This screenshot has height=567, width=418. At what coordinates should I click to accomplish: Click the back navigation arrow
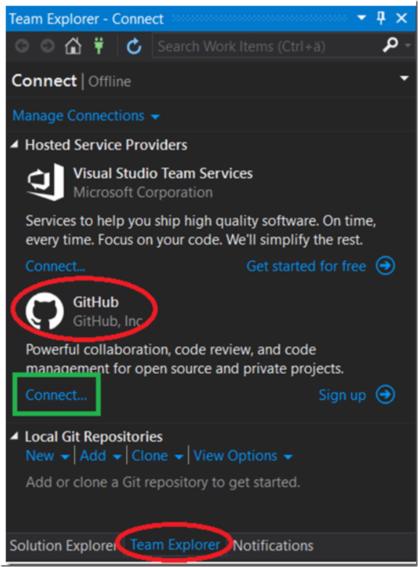[22, 45]
